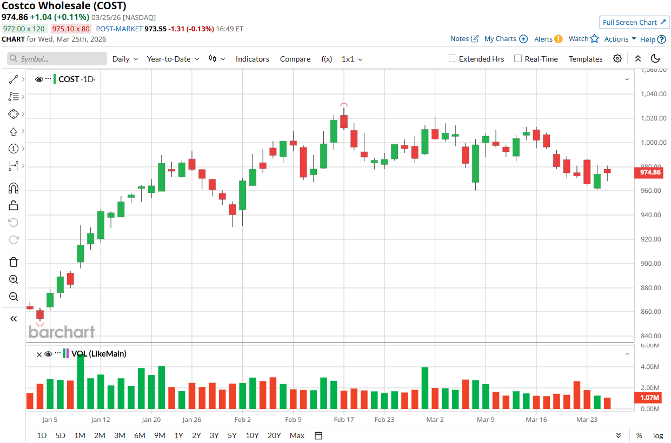Screen dimensions: 671x443
Task: Expand measure tool submenu arrow
Action: pyautogui.click(x=23, y=166)
